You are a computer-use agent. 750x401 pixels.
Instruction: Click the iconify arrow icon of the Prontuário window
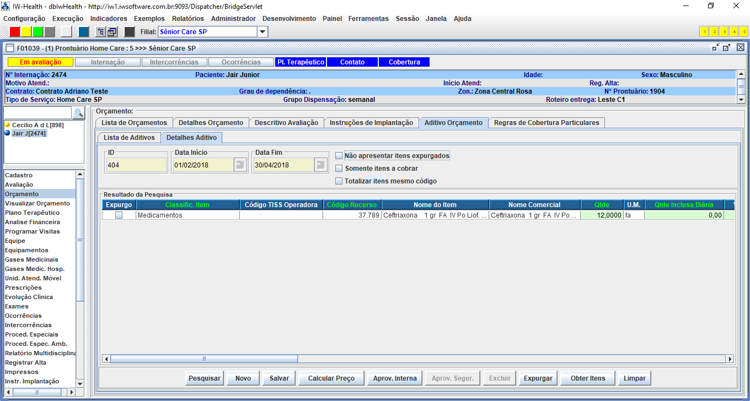point(716,48)
